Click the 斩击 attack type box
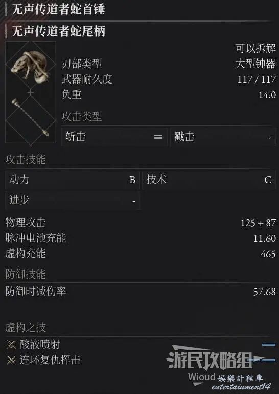This screenshot has width=279, height=394. click(x=114, y=137)
